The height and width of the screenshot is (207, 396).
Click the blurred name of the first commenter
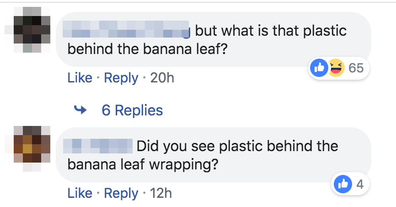pos(128,29)
